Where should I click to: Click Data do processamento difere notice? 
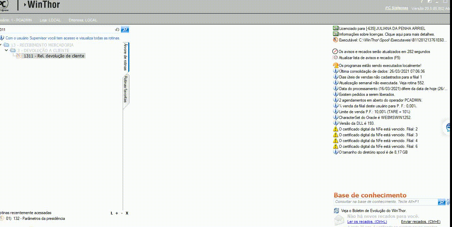click(393, 89)
